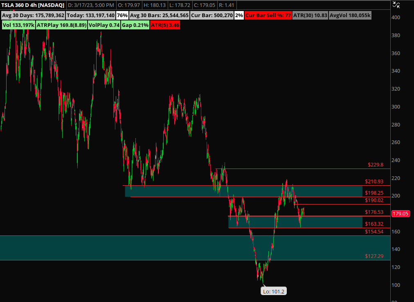Click the white 76% label

[x=122, y=16]
